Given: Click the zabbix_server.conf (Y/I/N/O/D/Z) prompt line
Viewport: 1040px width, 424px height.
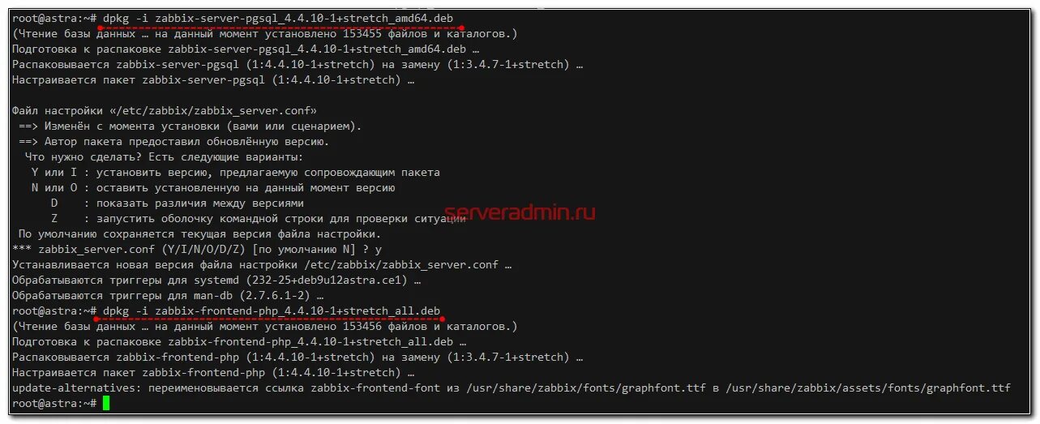Looking at the screenshot, I should click(197, 250).
